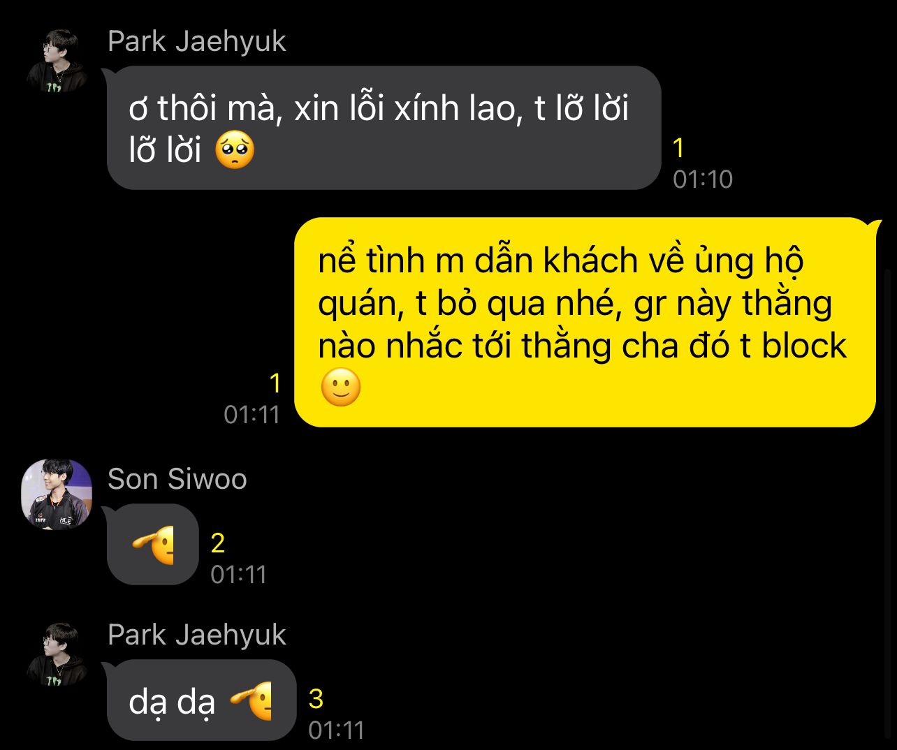Viewport: 897px width, 750px height.
Task: Click the smiley emoji in the yellow bubble
Action: [341, 388]
